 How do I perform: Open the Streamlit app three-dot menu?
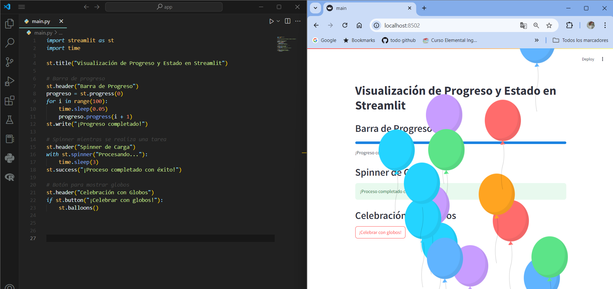pos(602,59)
